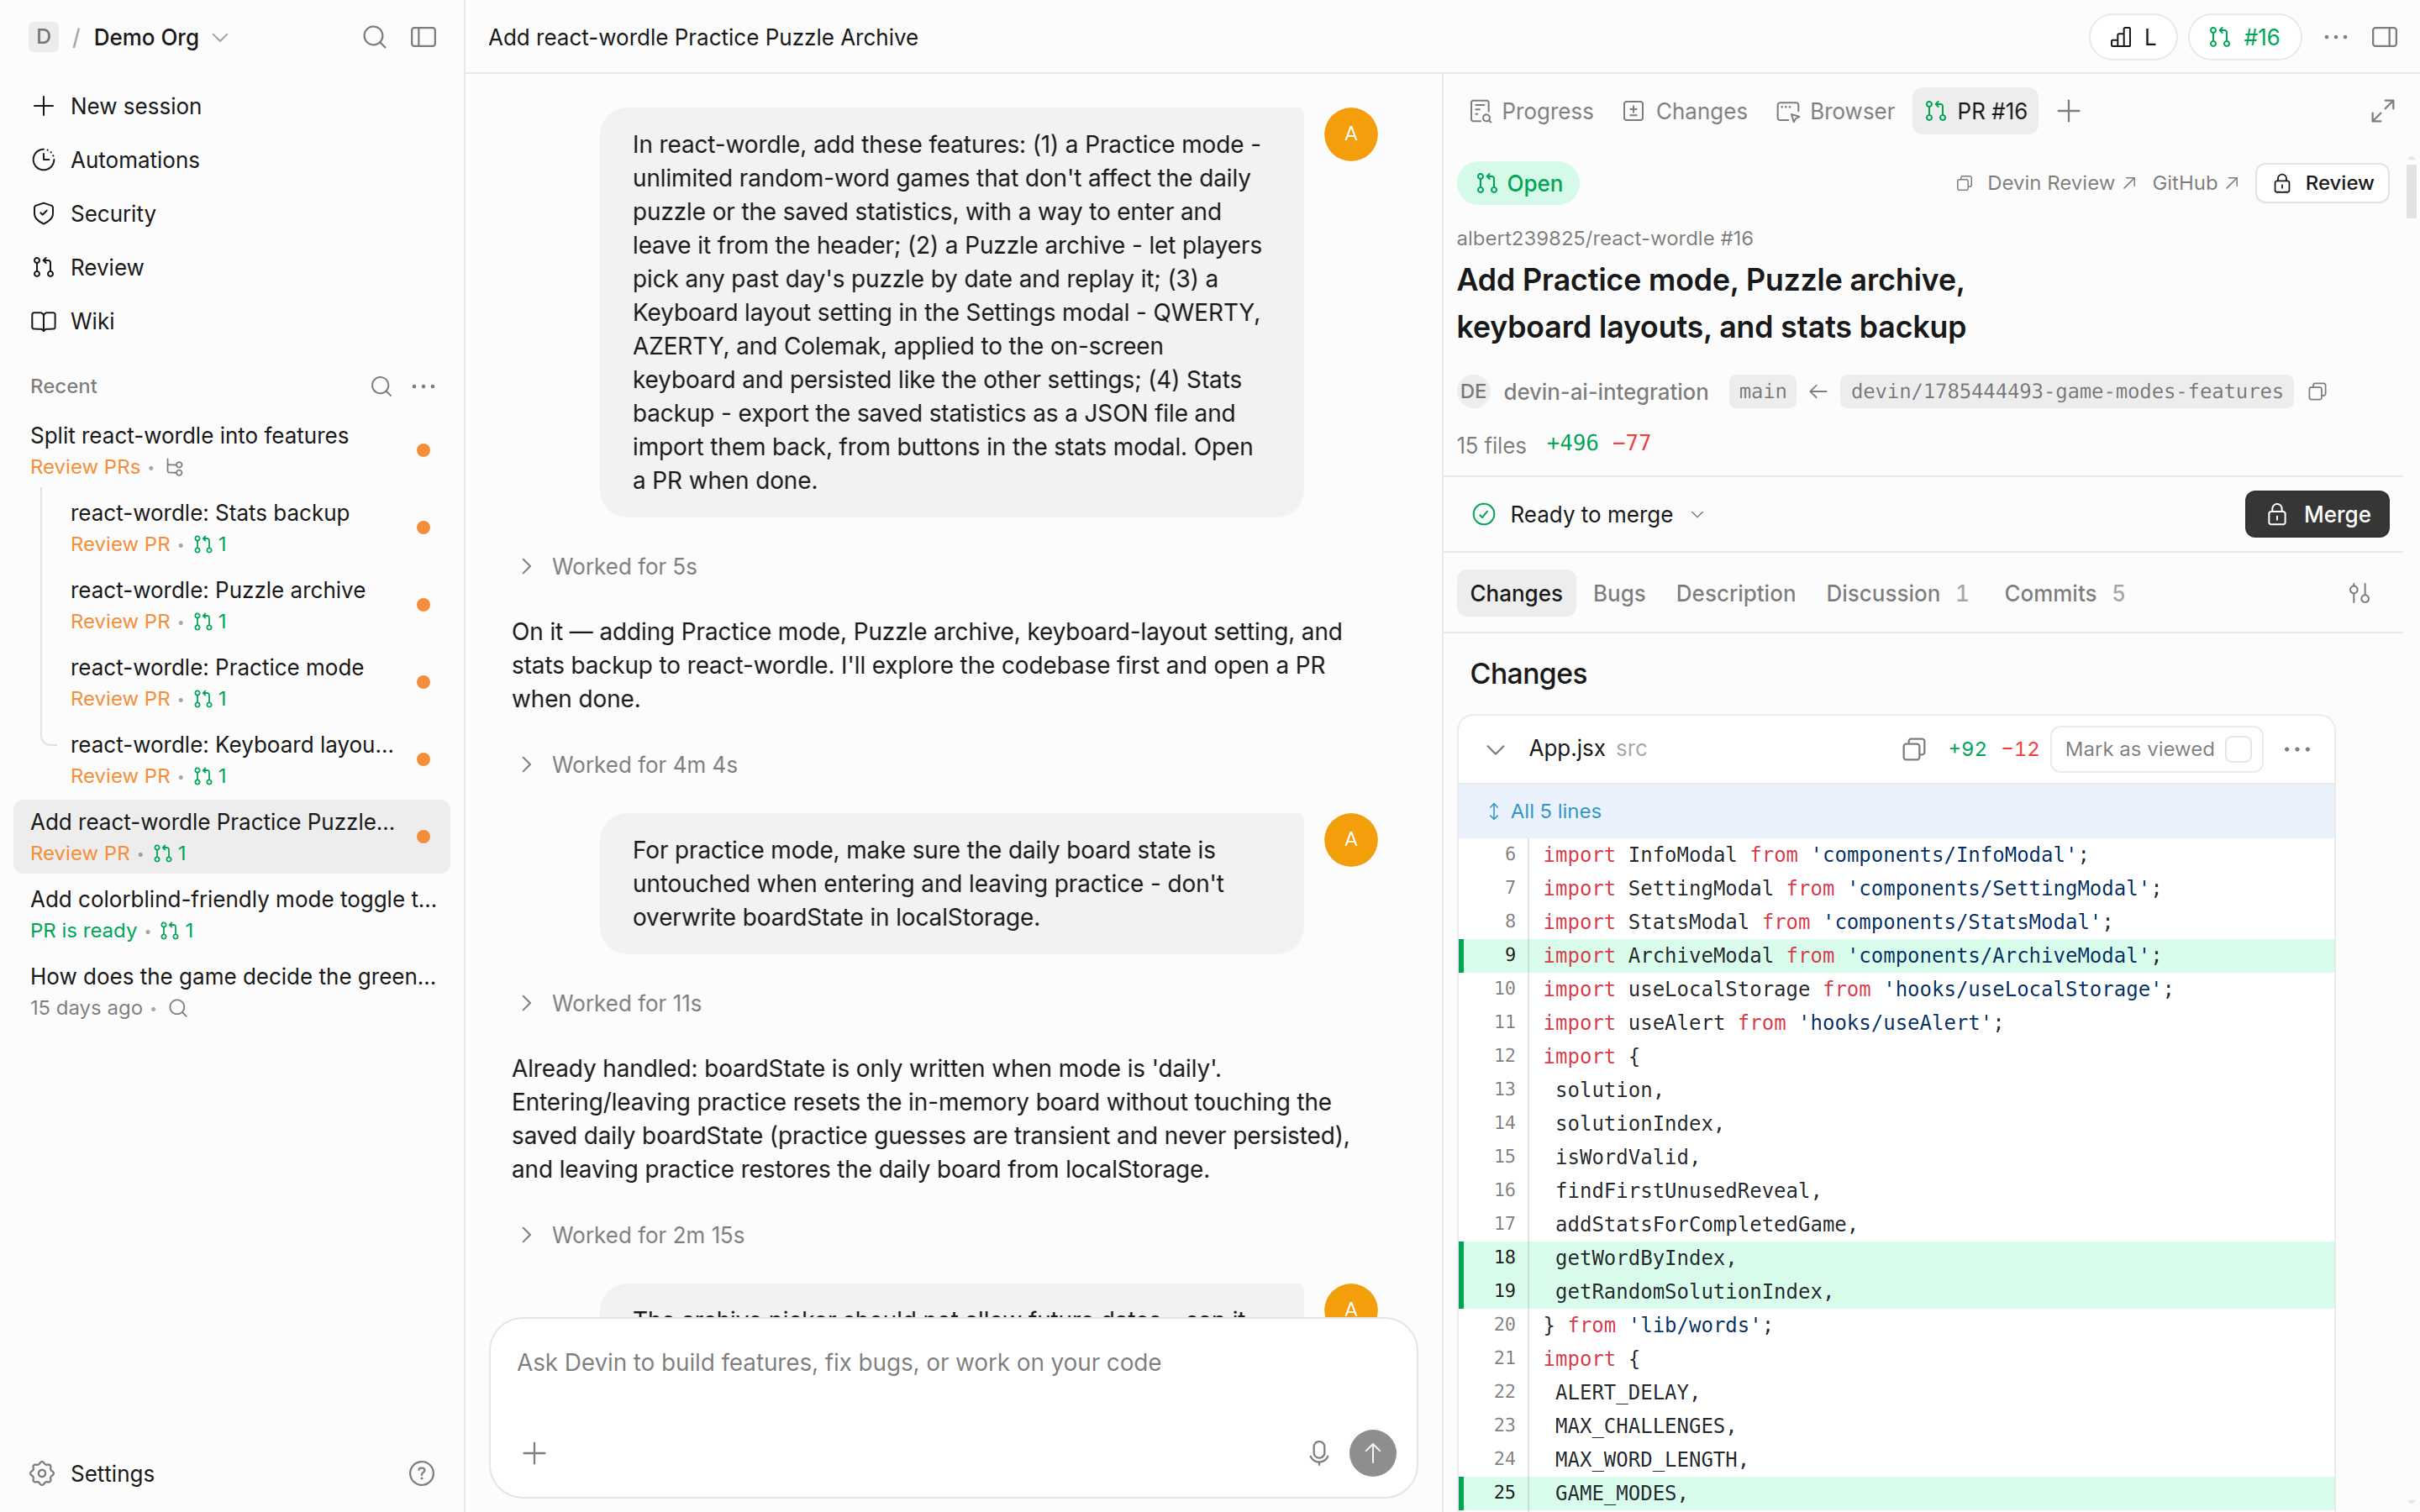This screenshot has width=2420, height=1512.
Task: Start a New session
Action: coord(136,106)
